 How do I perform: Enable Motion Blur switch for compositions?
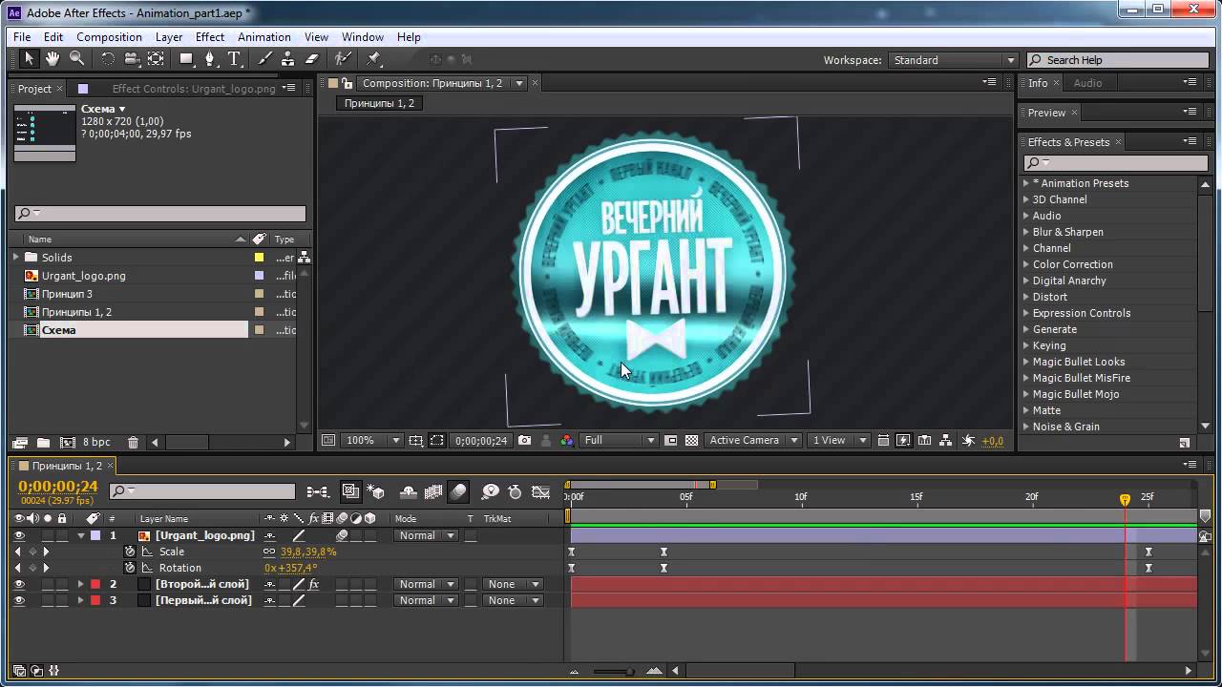[458, 492]
